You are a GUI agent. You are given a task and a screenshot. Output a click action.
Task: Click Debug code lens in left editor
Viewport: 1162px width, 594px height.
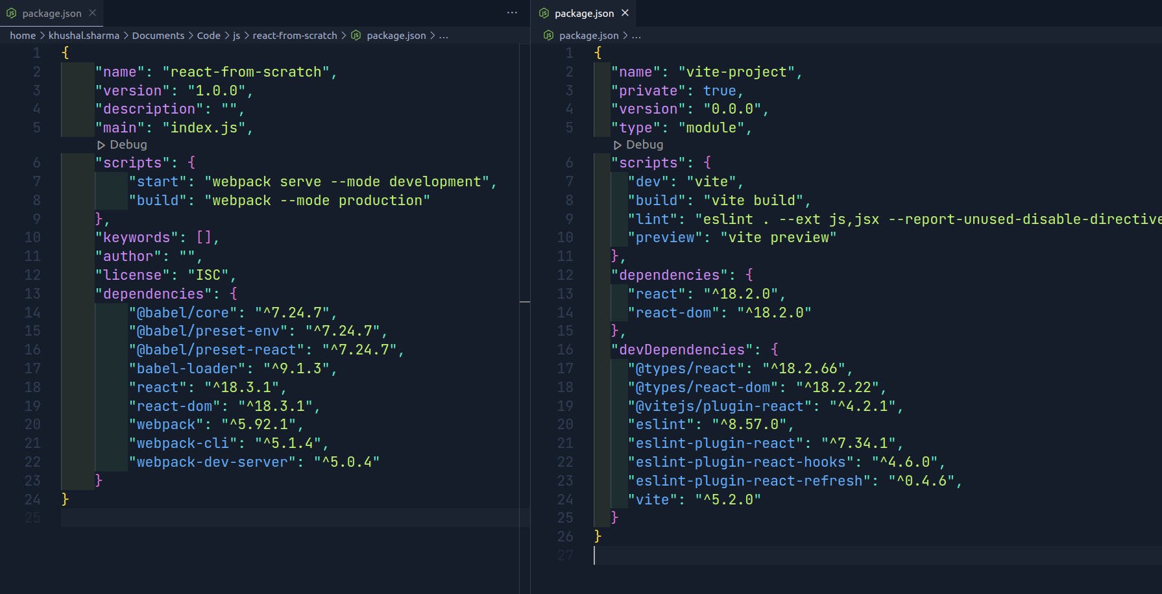tap(122, 145)
